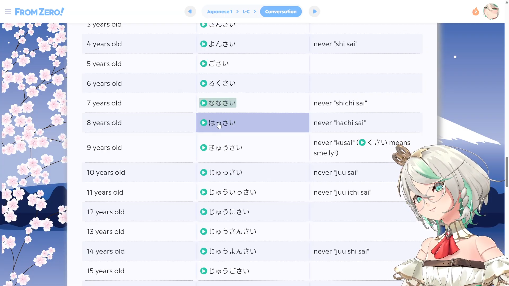Screen dimensions: 509x286
Task: Play audio for じゅっさい
Action: point(204,172)
